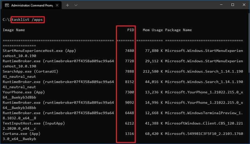
Task: Click memory value 41,388 K
Action: [x=154, y=123]
